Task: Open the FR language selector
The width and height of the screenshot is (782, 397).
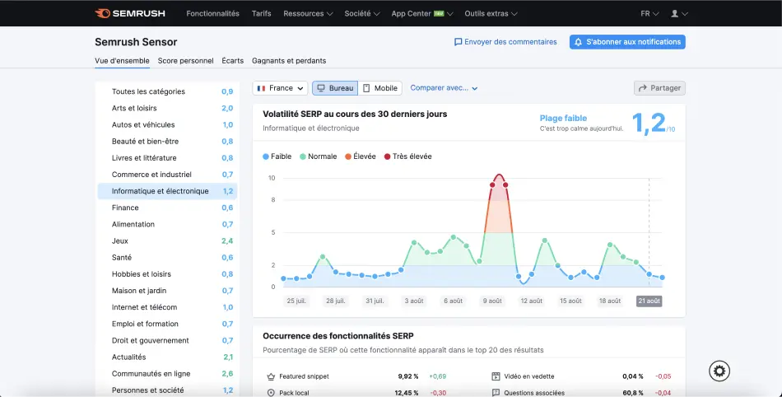Action: (x=649, y=13)
